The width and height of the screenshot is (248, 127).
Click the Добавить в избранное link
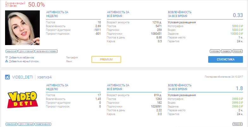(21, 58)
